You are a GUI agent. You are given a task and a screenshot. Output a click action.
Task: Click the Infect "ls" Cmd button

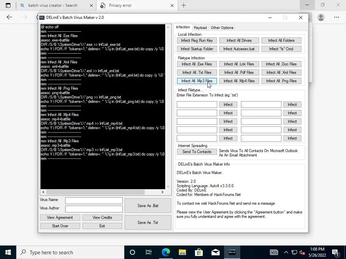281,49
